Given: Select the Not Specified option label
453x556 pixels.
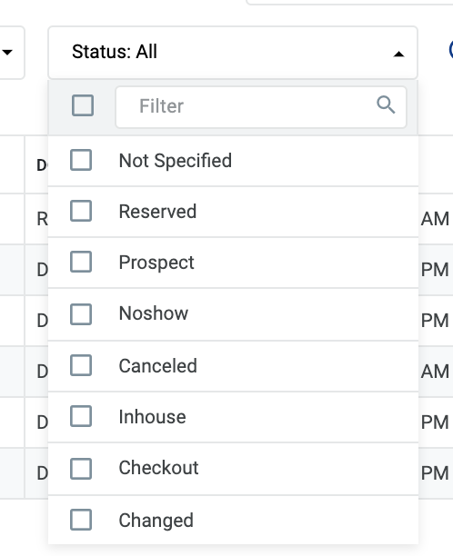Looking at the screenshot, I should [176, 161].
